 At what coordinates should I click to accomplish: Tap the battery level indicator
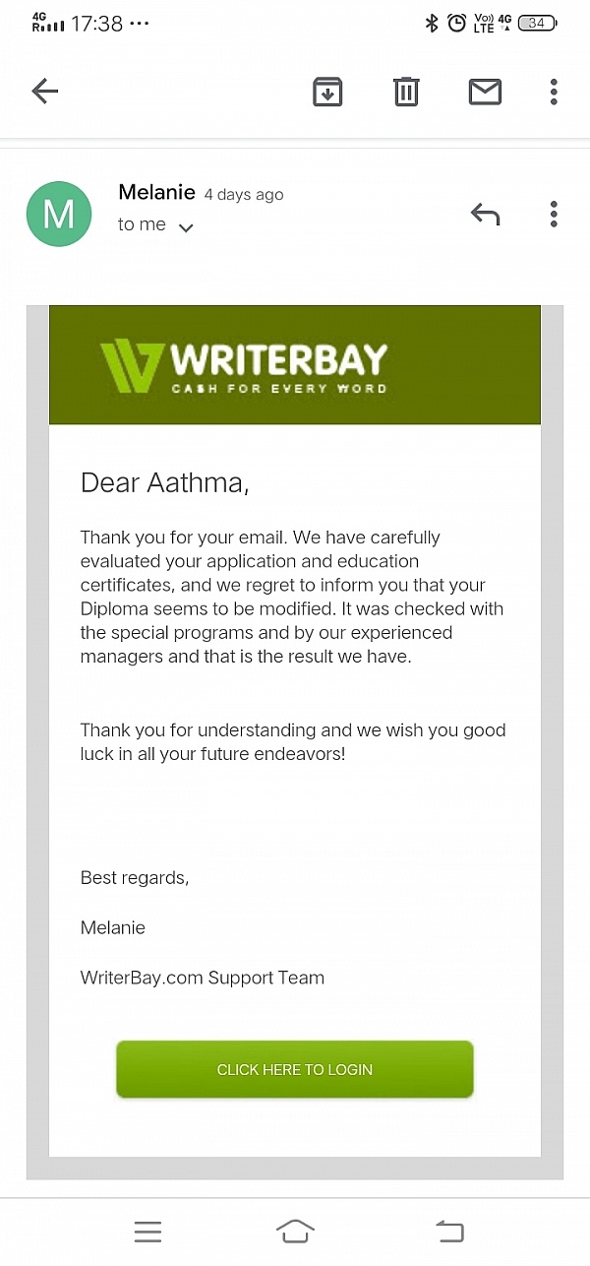click(535, 22)
